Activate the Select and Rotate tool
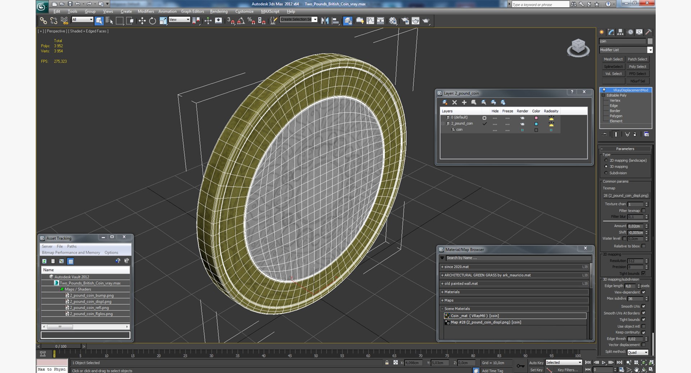 tap(153, 21)
